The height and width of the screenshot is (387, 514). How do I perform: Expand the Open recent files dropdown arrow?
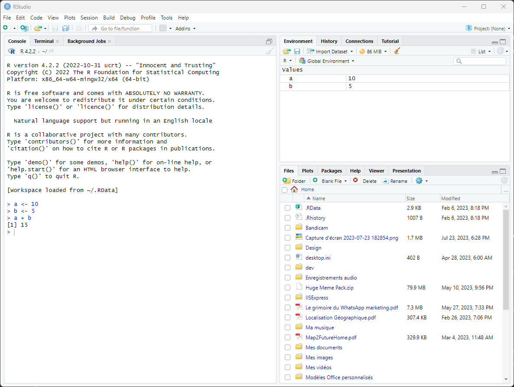45,29
